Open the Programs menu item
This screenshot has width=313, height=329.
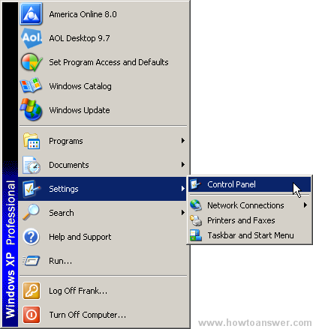coord(103,141)
